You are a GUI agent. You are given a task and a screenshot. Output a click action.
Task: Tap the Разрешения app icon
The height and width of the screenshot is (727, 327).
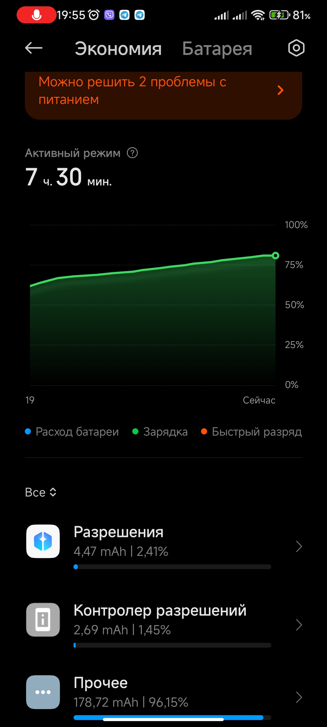coord(43,541)
